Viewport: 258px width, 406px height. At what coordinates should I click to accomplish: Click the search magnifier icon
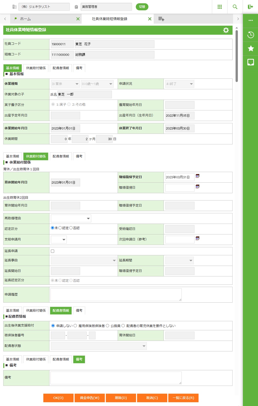point(235,7)
